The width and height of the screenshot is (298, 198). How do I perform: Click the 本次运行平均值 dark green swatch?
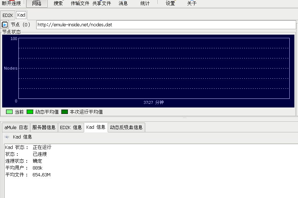tap(65, 112)
